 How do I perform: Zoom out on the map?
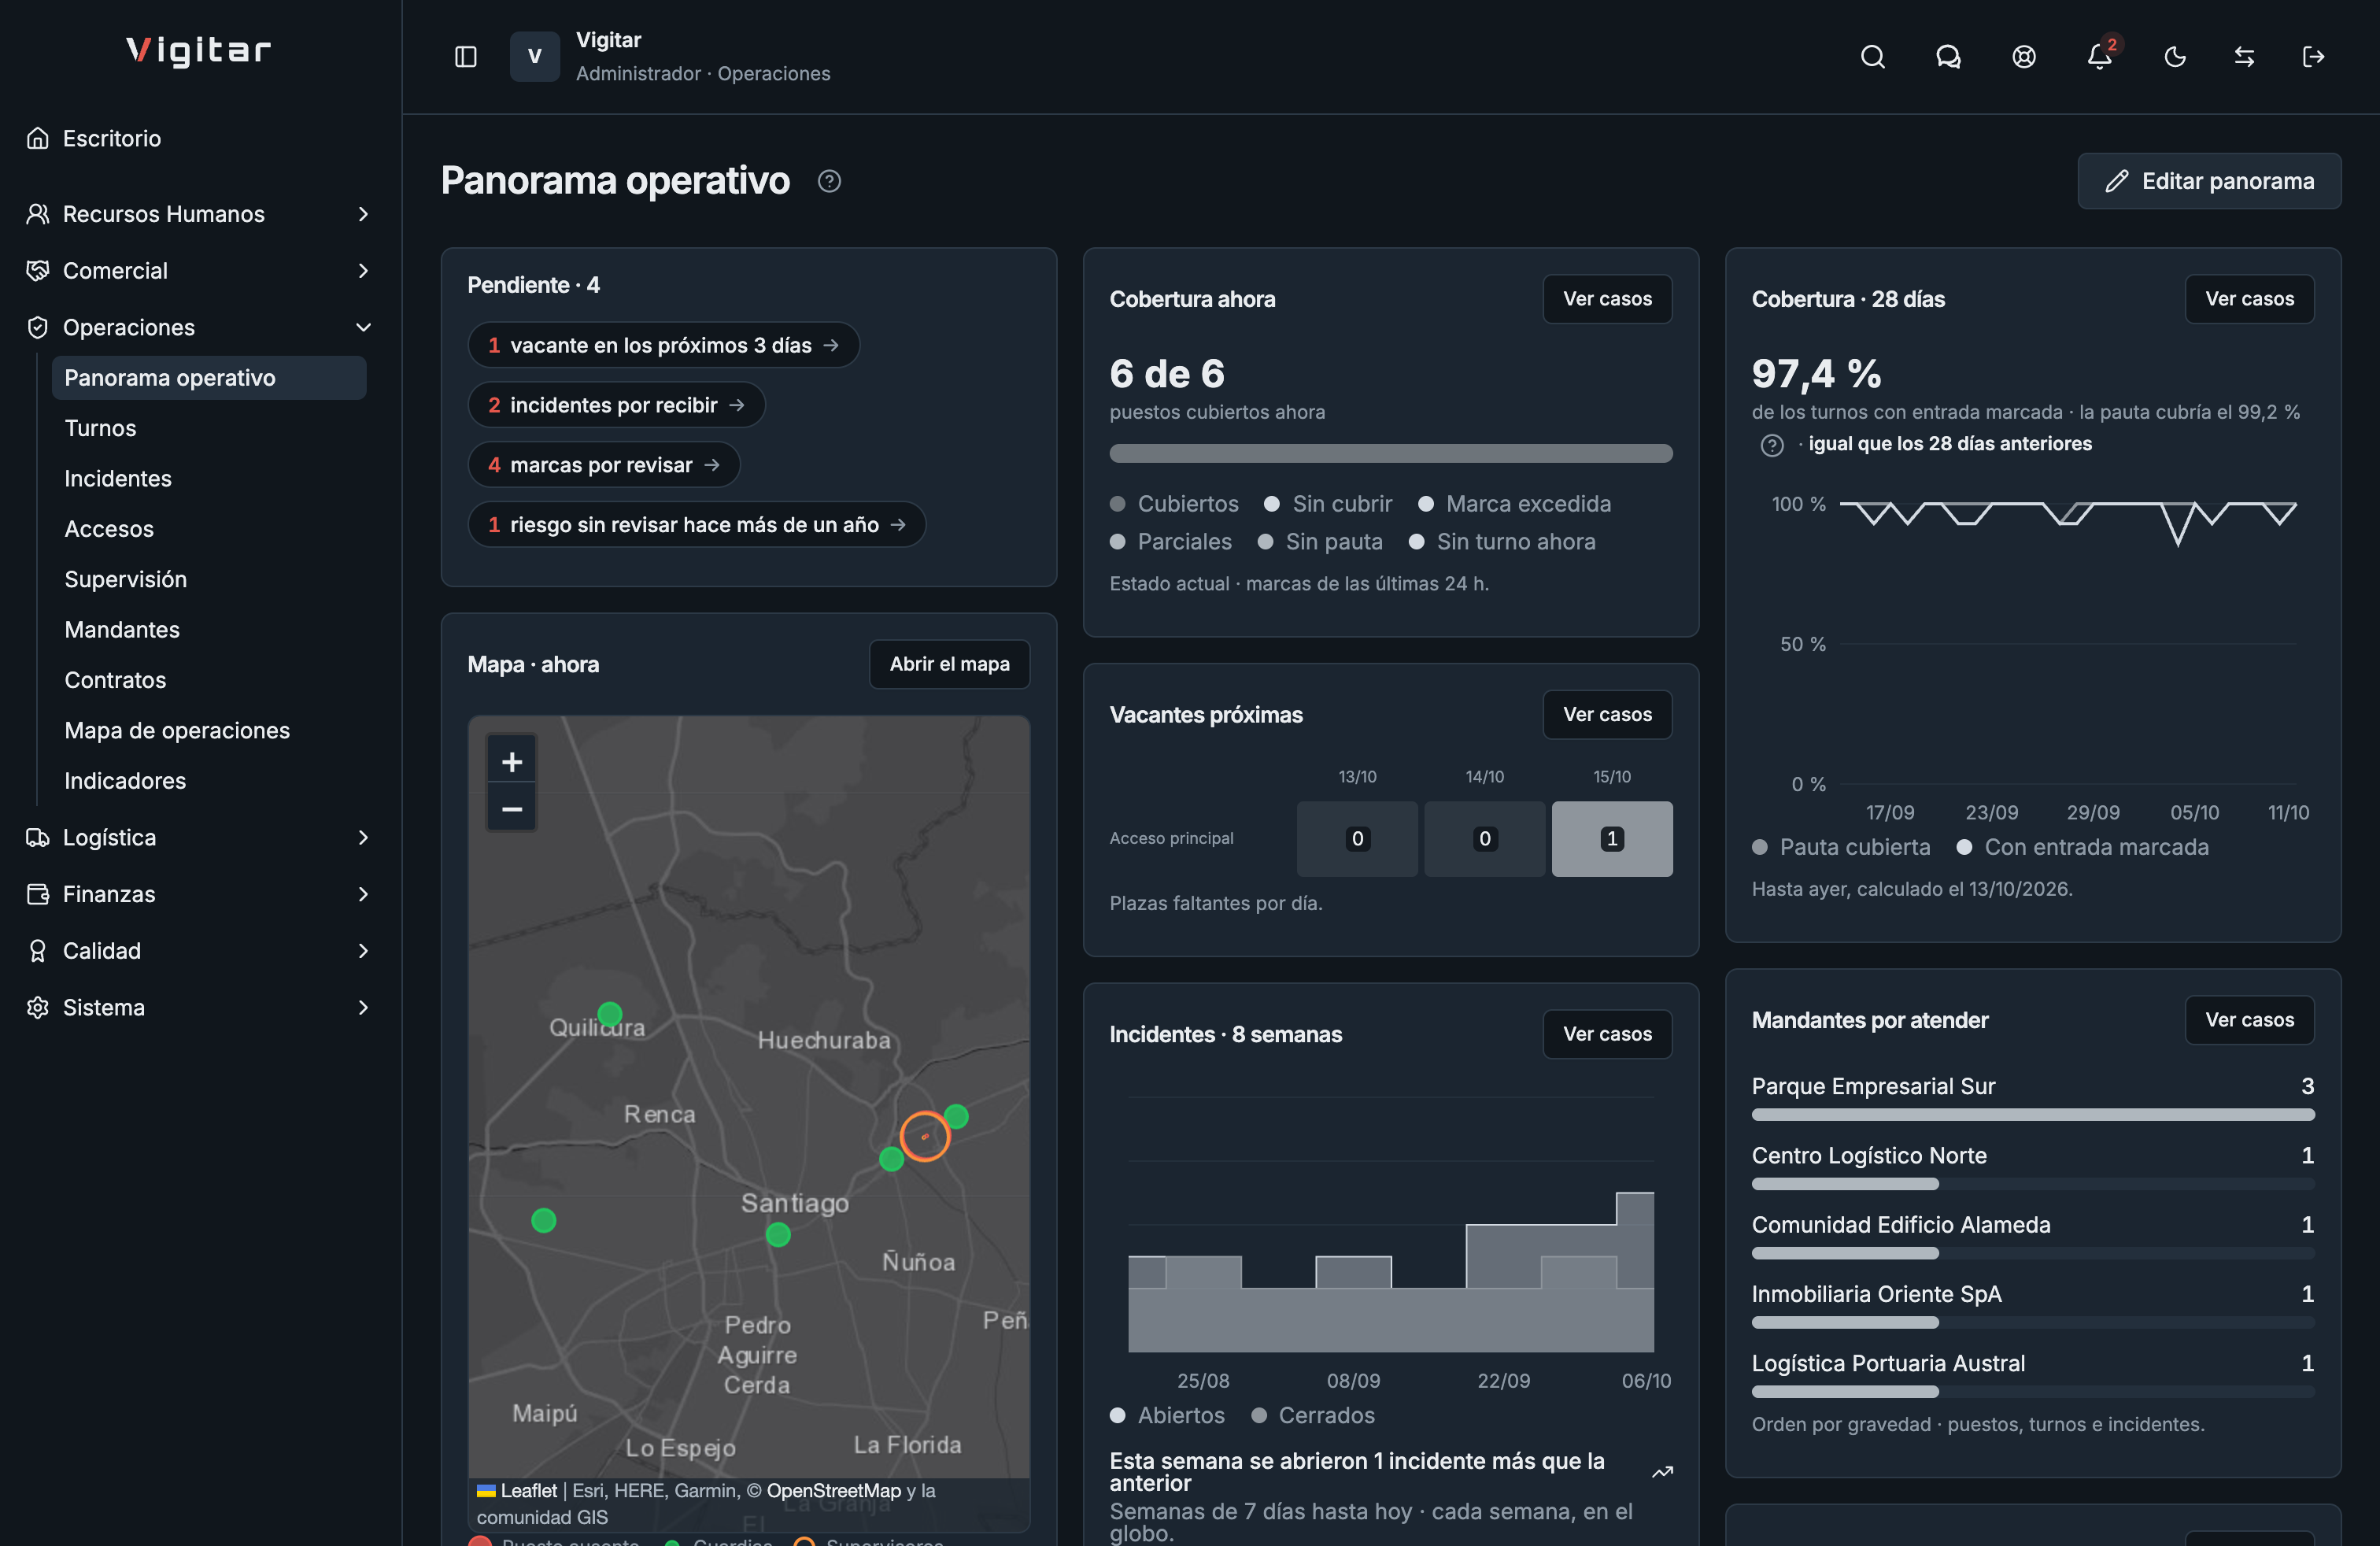tap(512, 808)
